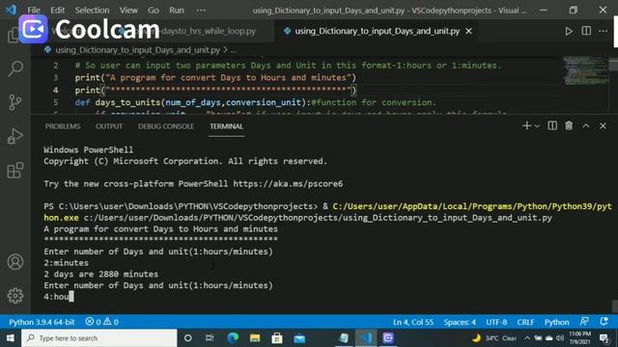The image size is (618, 347).
Task: Open the Accounts menu icon
Action: [15, 261]
